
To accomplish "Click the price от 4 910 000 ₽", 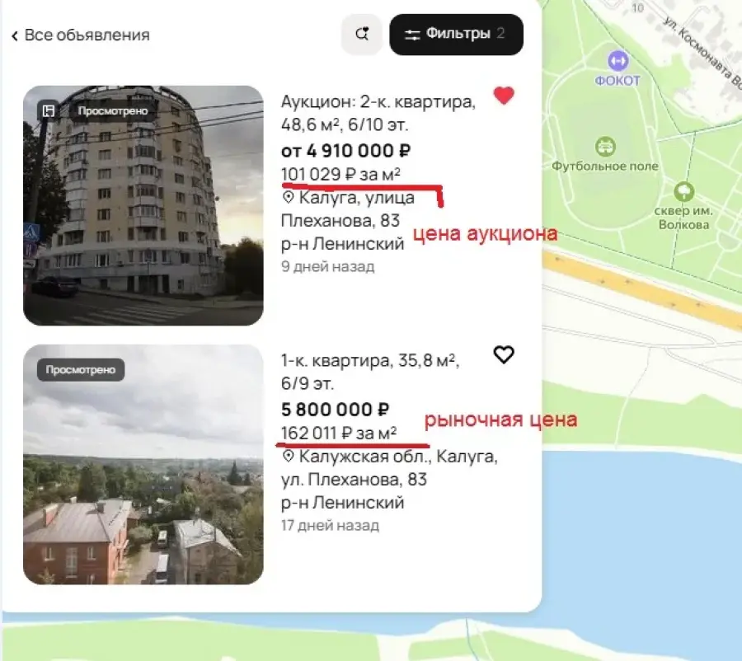I will pyautogui.click(x=346, y=151).
